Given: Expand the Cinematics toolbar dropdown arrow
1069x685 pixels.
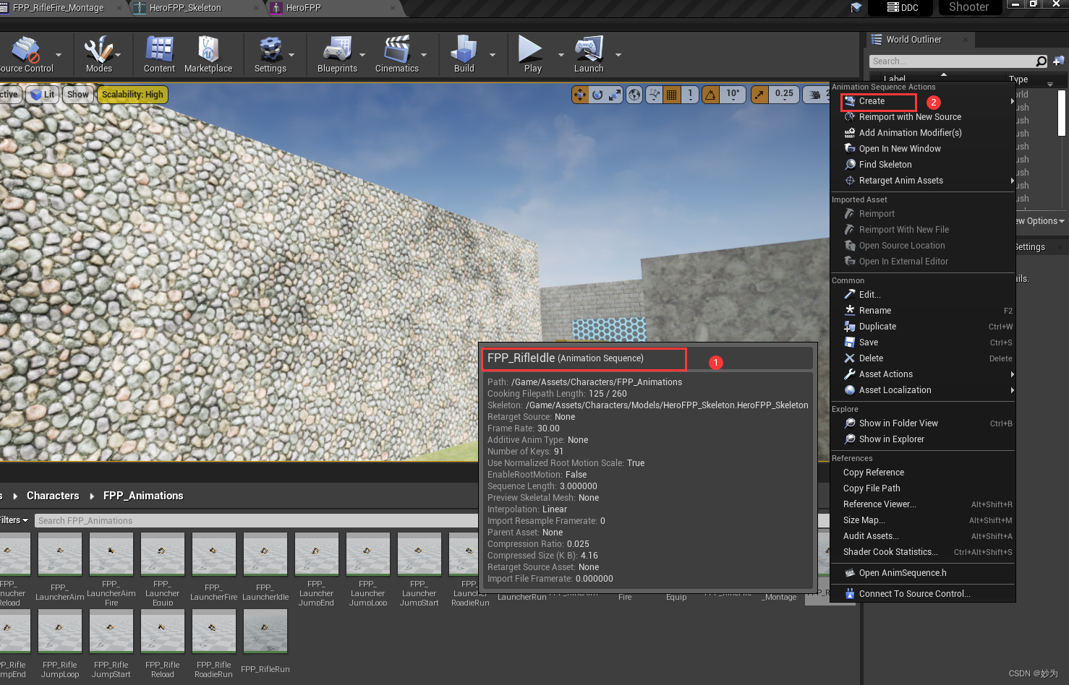Looking at the screenshot, I should click(424, 55).
